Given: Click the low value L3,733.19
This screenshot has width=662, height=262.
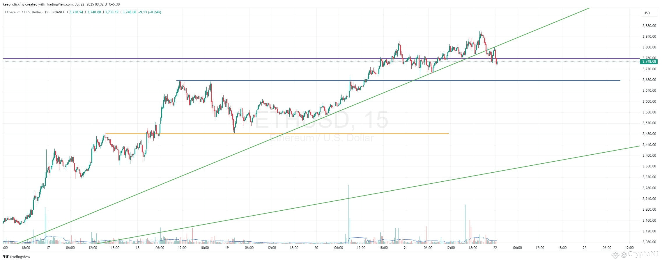Looking at the screenshot, I should pos(111,12).
